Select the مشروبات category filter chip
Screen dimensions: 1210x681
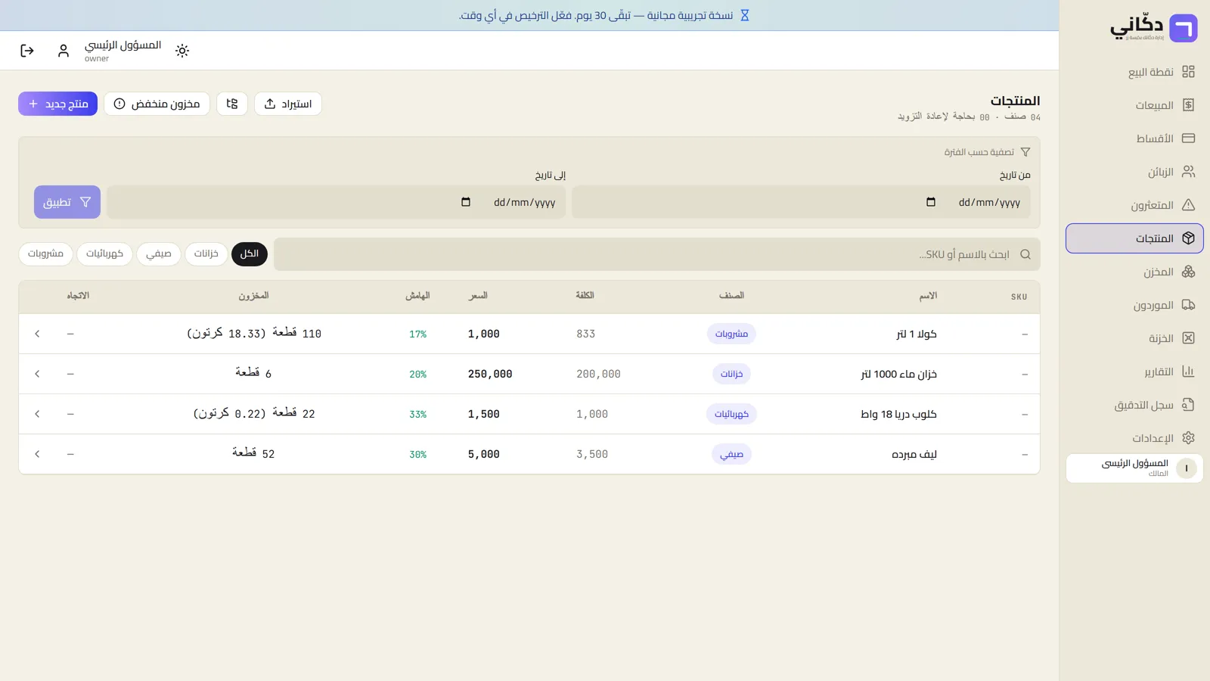tap(46, 253)
